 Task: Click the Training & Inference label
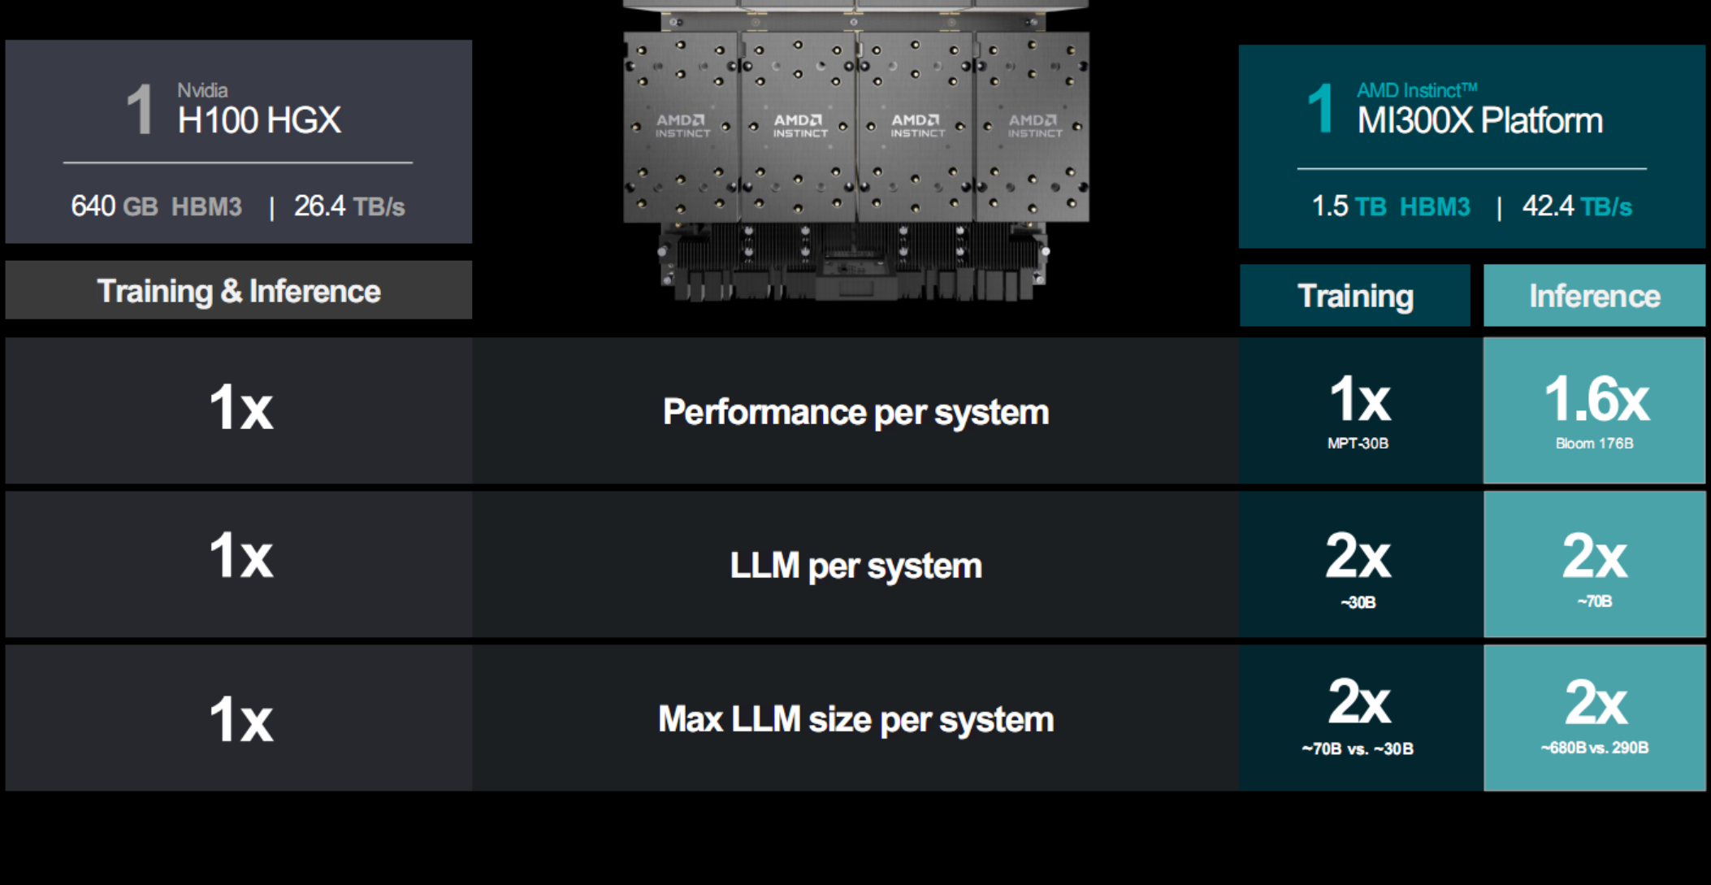pos(238,291)
